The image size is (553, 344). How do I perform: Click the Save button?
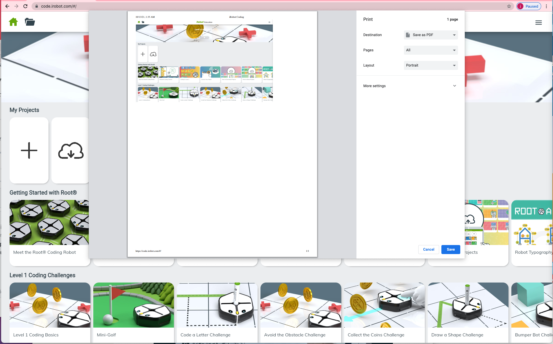[x=450, y=250]
